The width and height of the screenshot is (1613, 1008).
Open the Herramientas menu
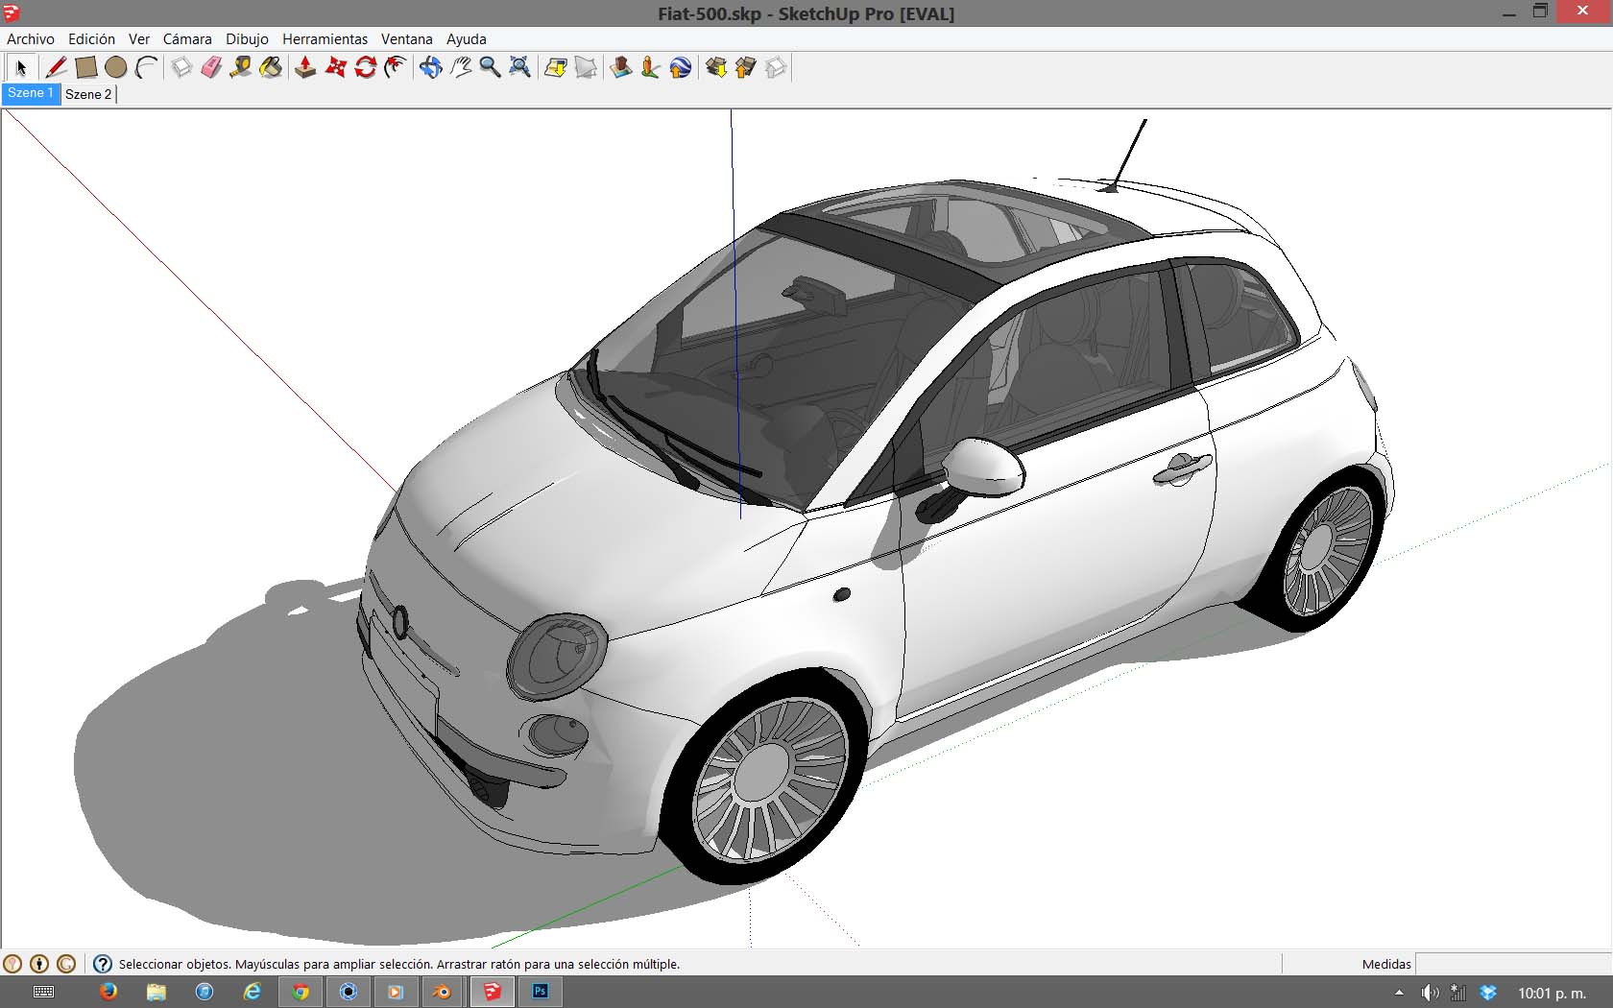(325, 39)
